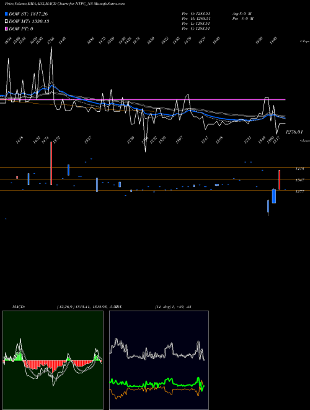The image size is (310, 410).
Task: Click the 1768 top value label
Action: pyautogui.click(x=51, y=40)
